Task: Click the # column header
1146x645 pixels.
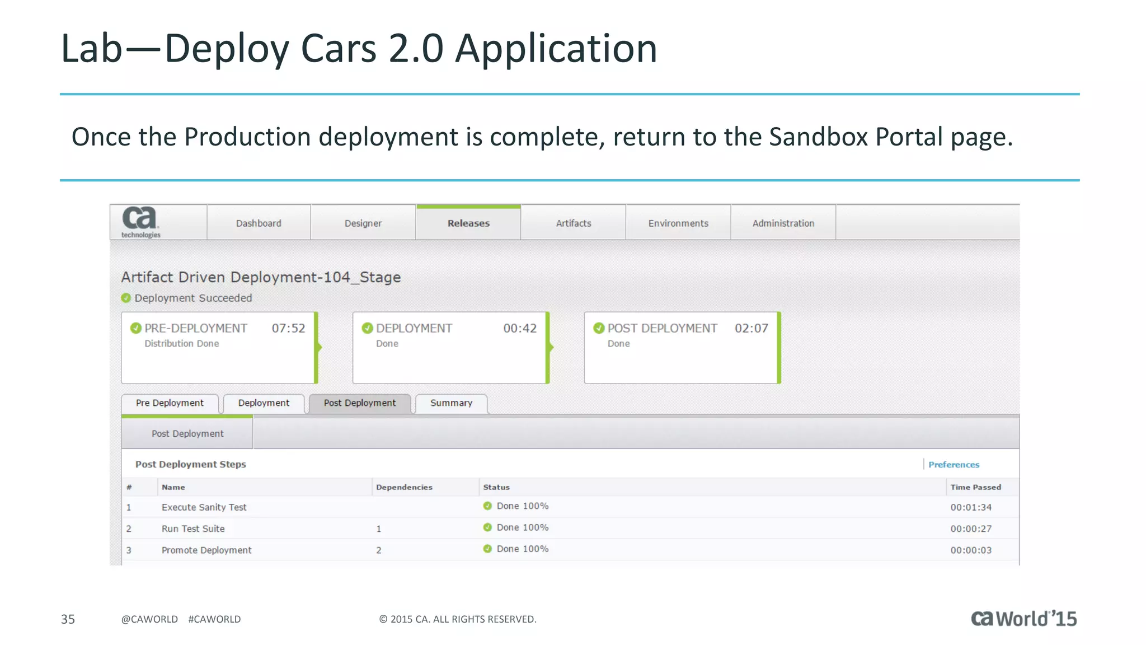Action: (x=139, y=487)
